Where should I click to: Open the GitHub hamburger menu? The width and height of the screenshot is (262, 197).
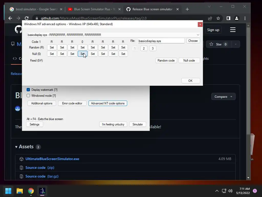[x=233, y=30]
